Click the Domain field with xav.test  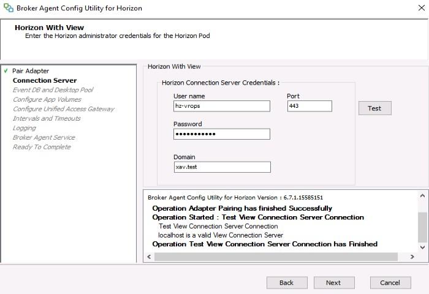click(222, 167)
